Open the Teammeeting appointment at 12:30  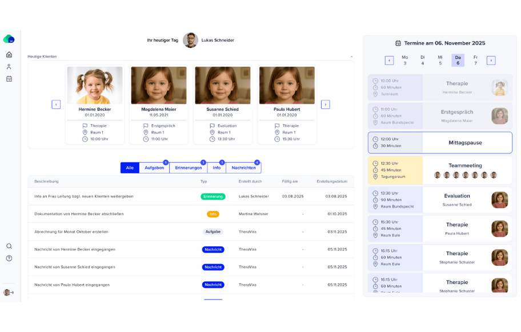(440, 170)
